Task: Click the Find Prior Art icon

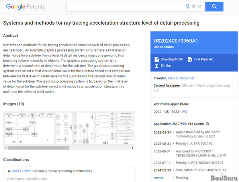Action: [190, 59]
